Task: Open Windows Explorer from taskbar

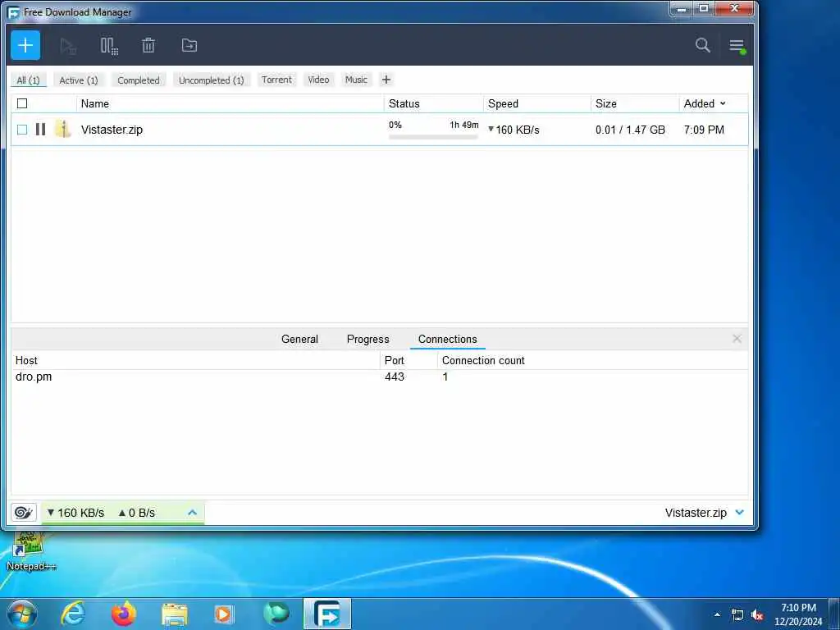Action: [x=175, y=614]
